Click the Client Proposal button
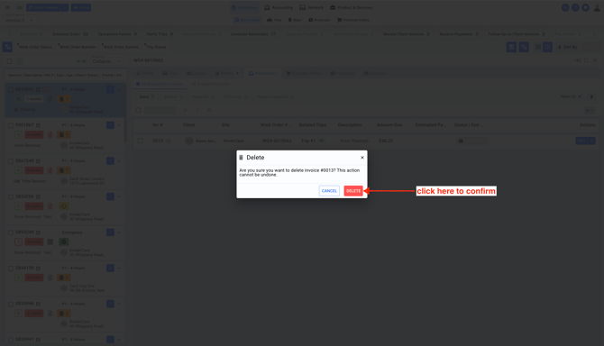The height and width of the screenshot is (346, 604). pos(43,7)
